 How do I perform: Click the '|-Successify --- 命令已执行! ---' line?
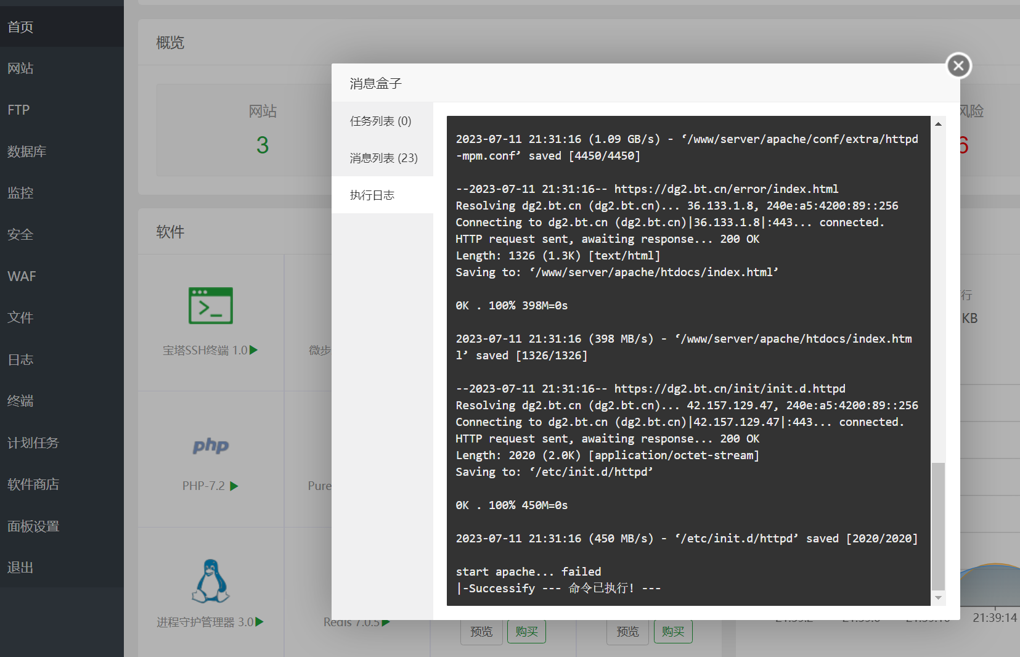pos(558,589)
